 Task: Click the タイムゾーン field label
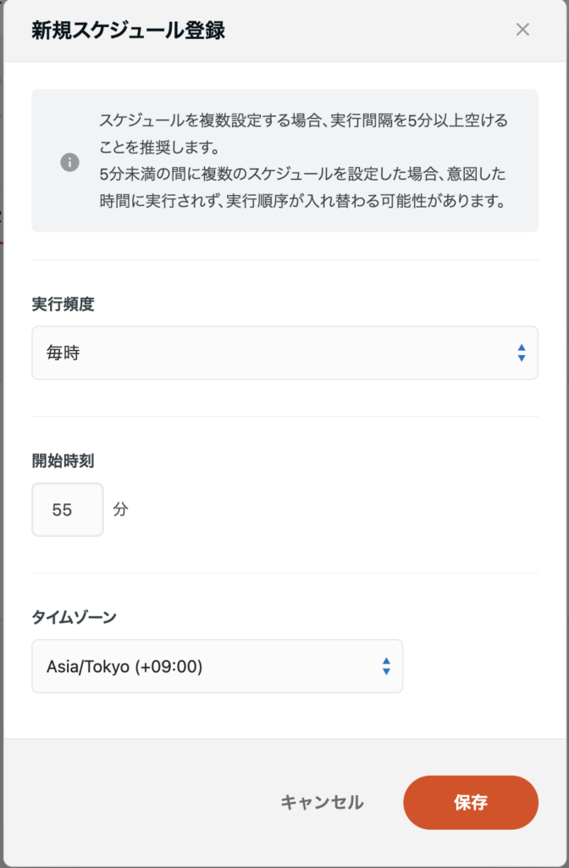tap(74, 617)
